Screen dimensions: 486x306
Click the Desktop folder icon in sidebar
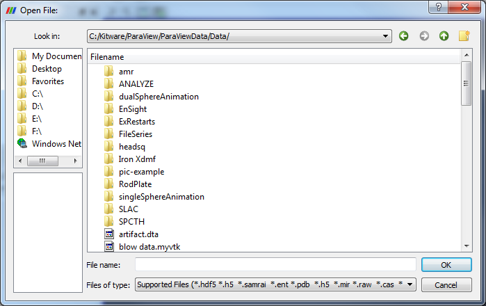click(x=22, y=69)
